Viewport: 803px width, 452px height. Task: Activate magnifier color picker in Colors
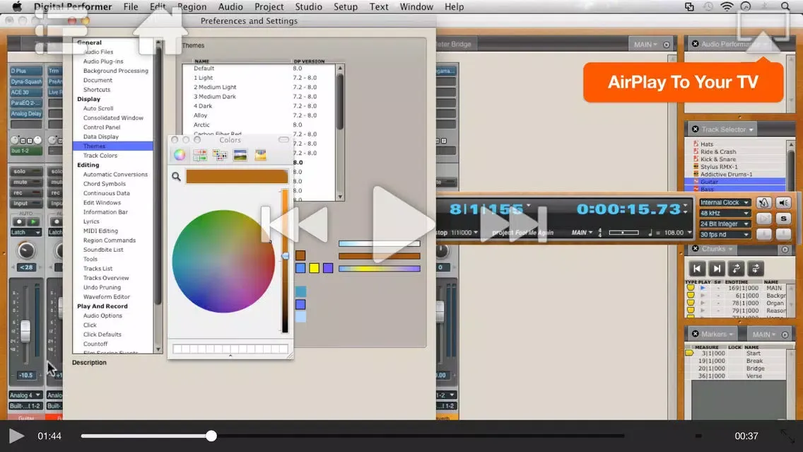pos(176,177)
